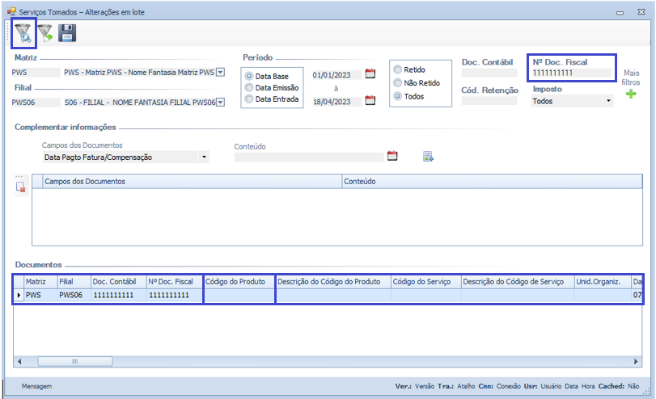656x399 pixels.
Task: Select the Data Entrada radio button
Action: point(249,99)
